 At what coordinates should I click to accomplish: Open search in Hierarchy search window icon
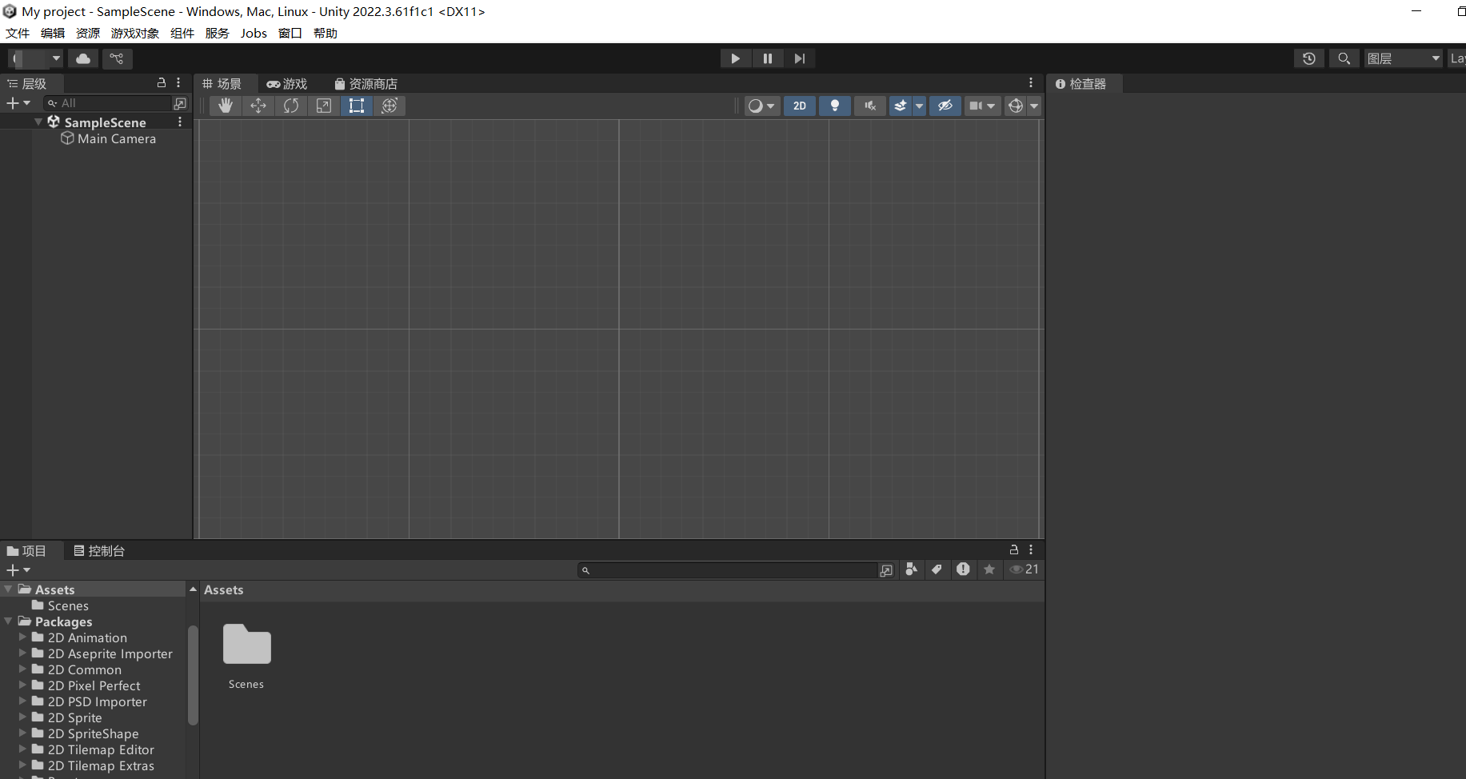coord(180,103)
